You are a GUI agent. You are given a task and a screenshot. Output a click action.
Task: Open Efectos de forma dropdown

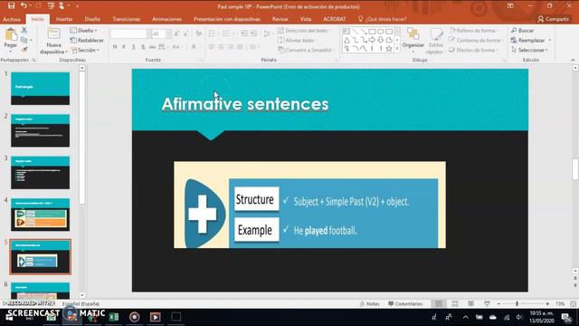474,50
